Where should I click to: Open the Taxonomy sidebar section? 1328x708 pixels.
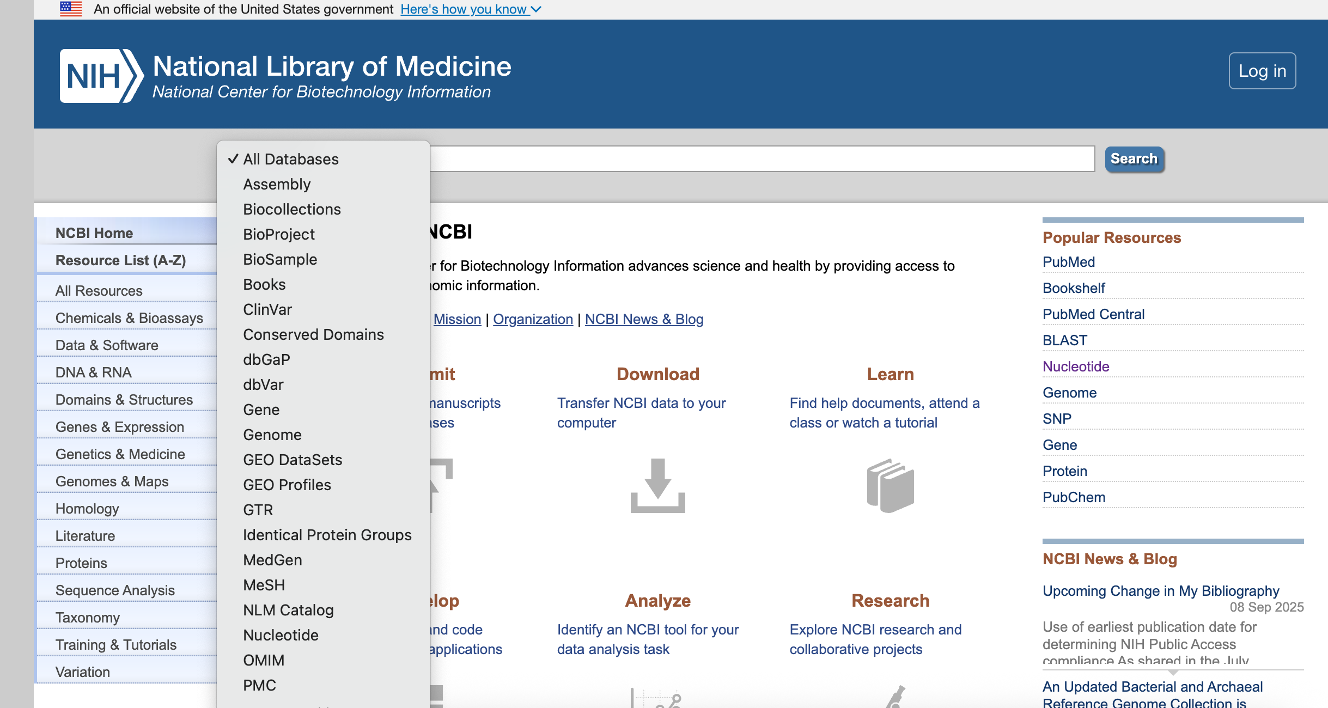click(x=87, y=617)
